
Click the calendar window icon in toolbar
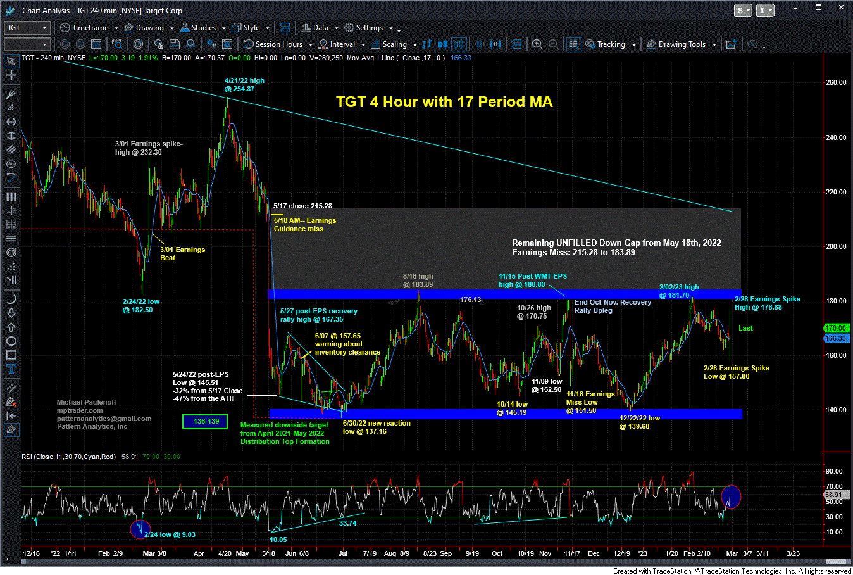[96, 44]
